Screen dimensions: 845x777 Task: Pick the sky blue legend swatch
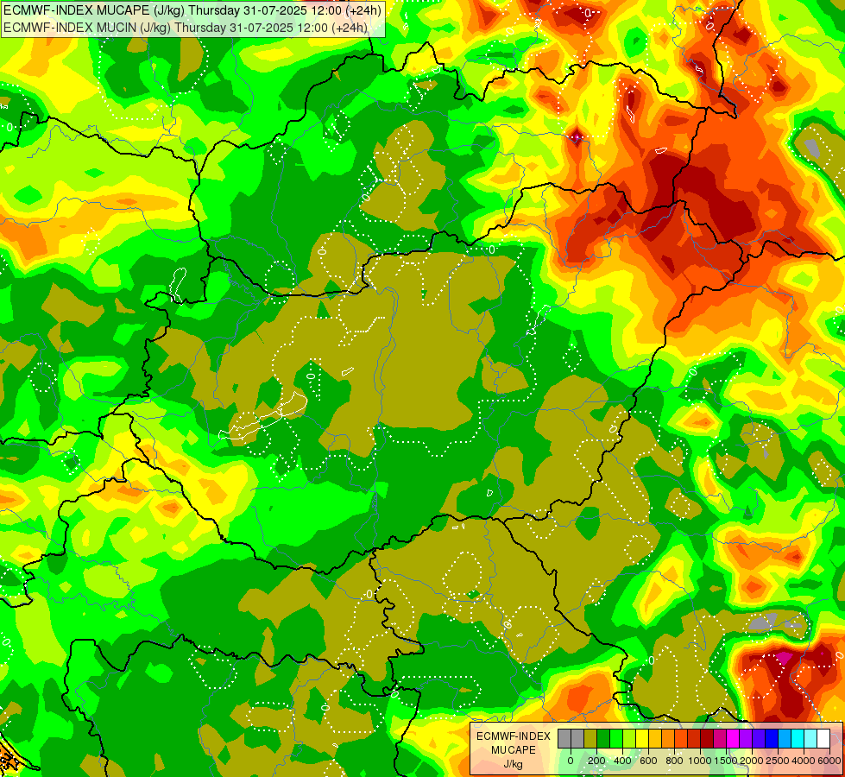tap(785, 738)
